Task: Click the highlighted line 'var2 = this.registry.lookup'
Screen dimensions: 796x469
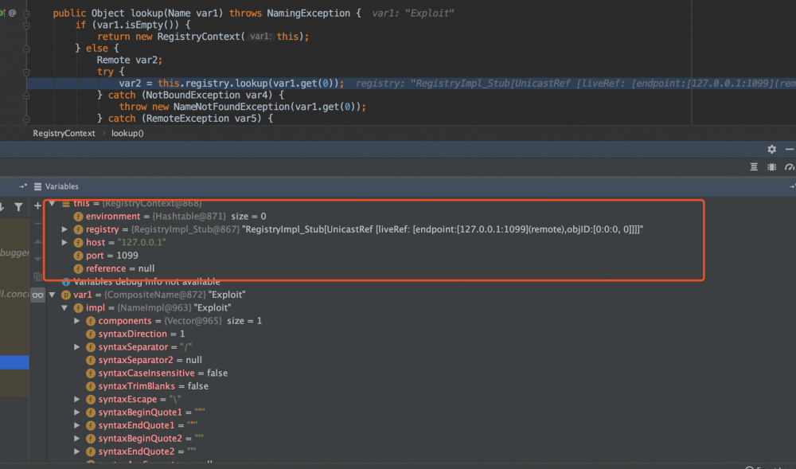Action: point(232,84)
